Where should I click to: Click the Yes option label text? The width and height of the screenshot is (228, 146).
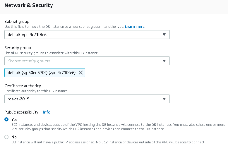tap(14, 119)
